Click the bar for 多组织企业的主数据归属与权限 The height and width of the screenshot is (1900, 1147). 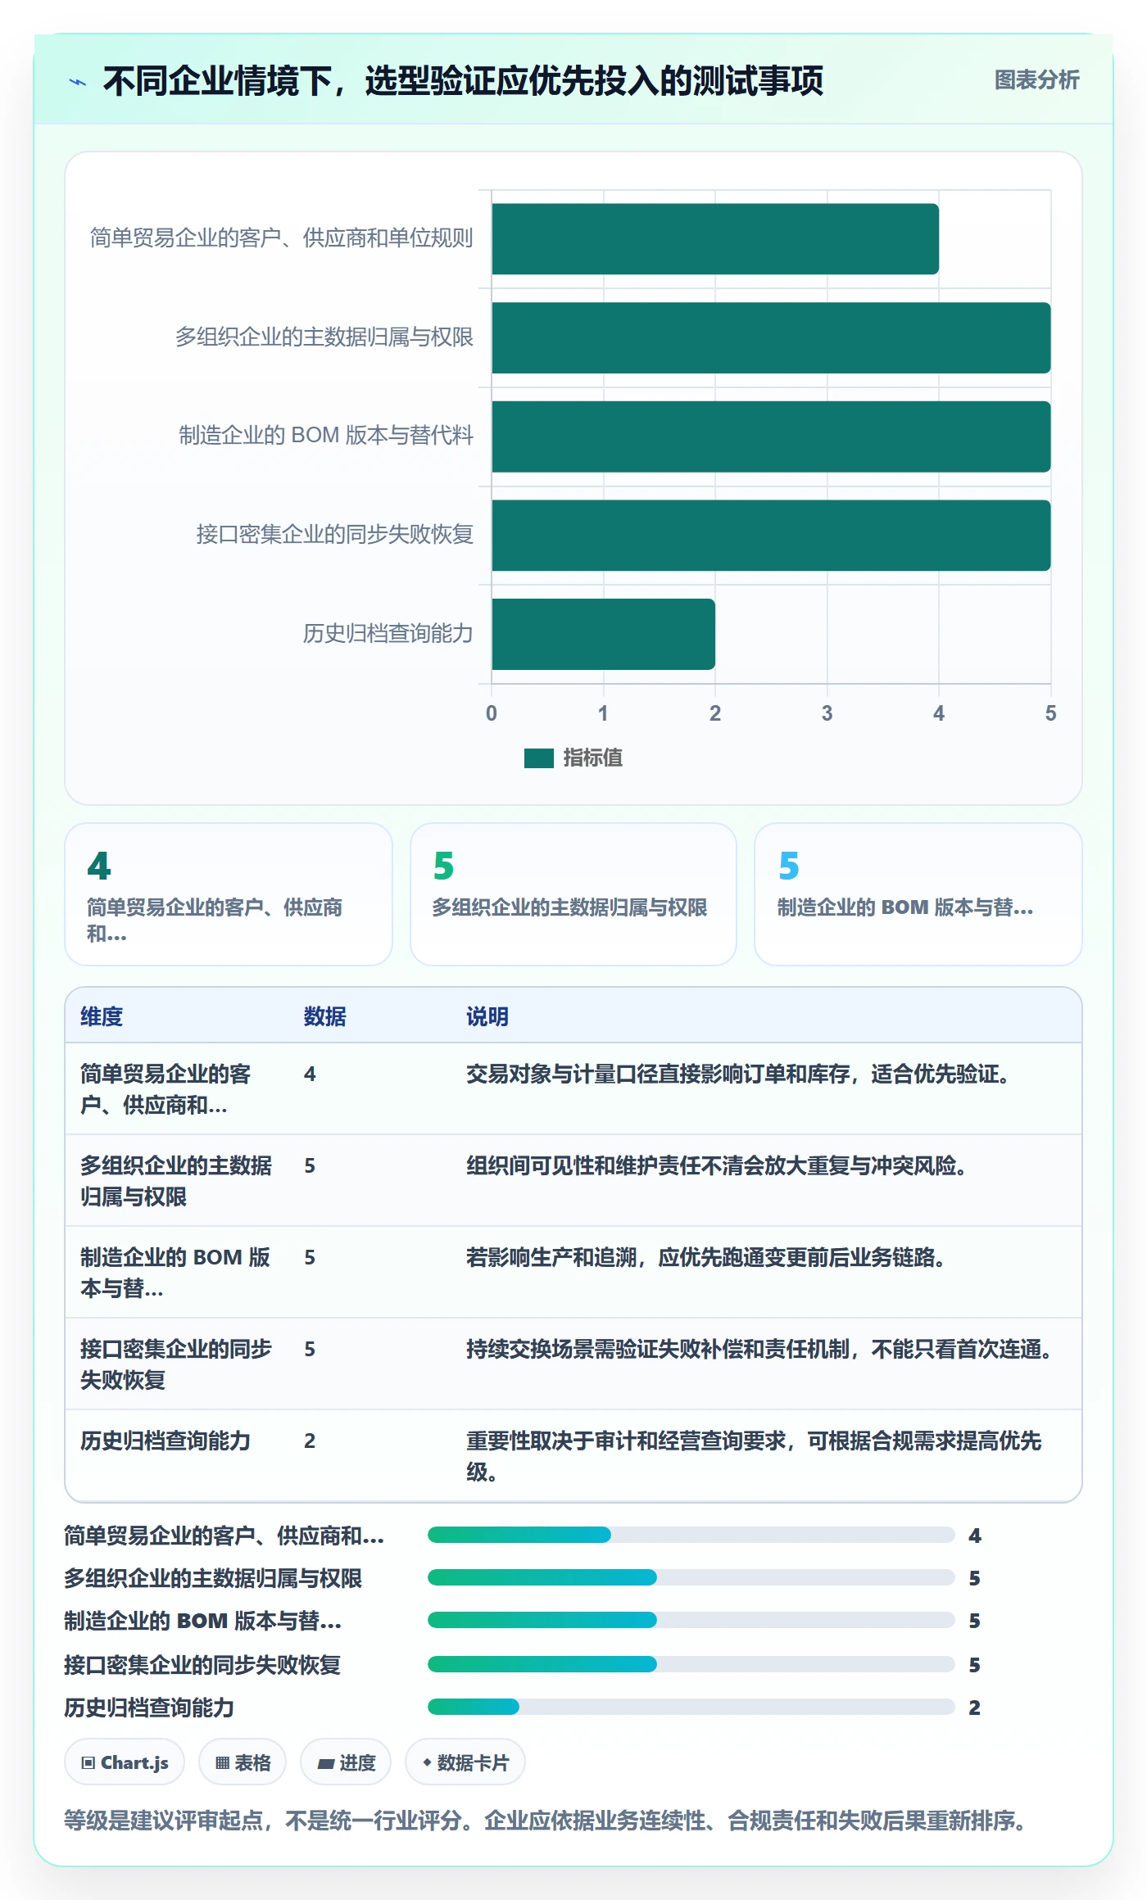click(771, 337)
